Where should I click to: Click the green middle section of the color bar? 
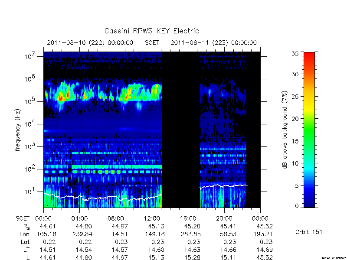pyautogui.click(x=309, y=130)
